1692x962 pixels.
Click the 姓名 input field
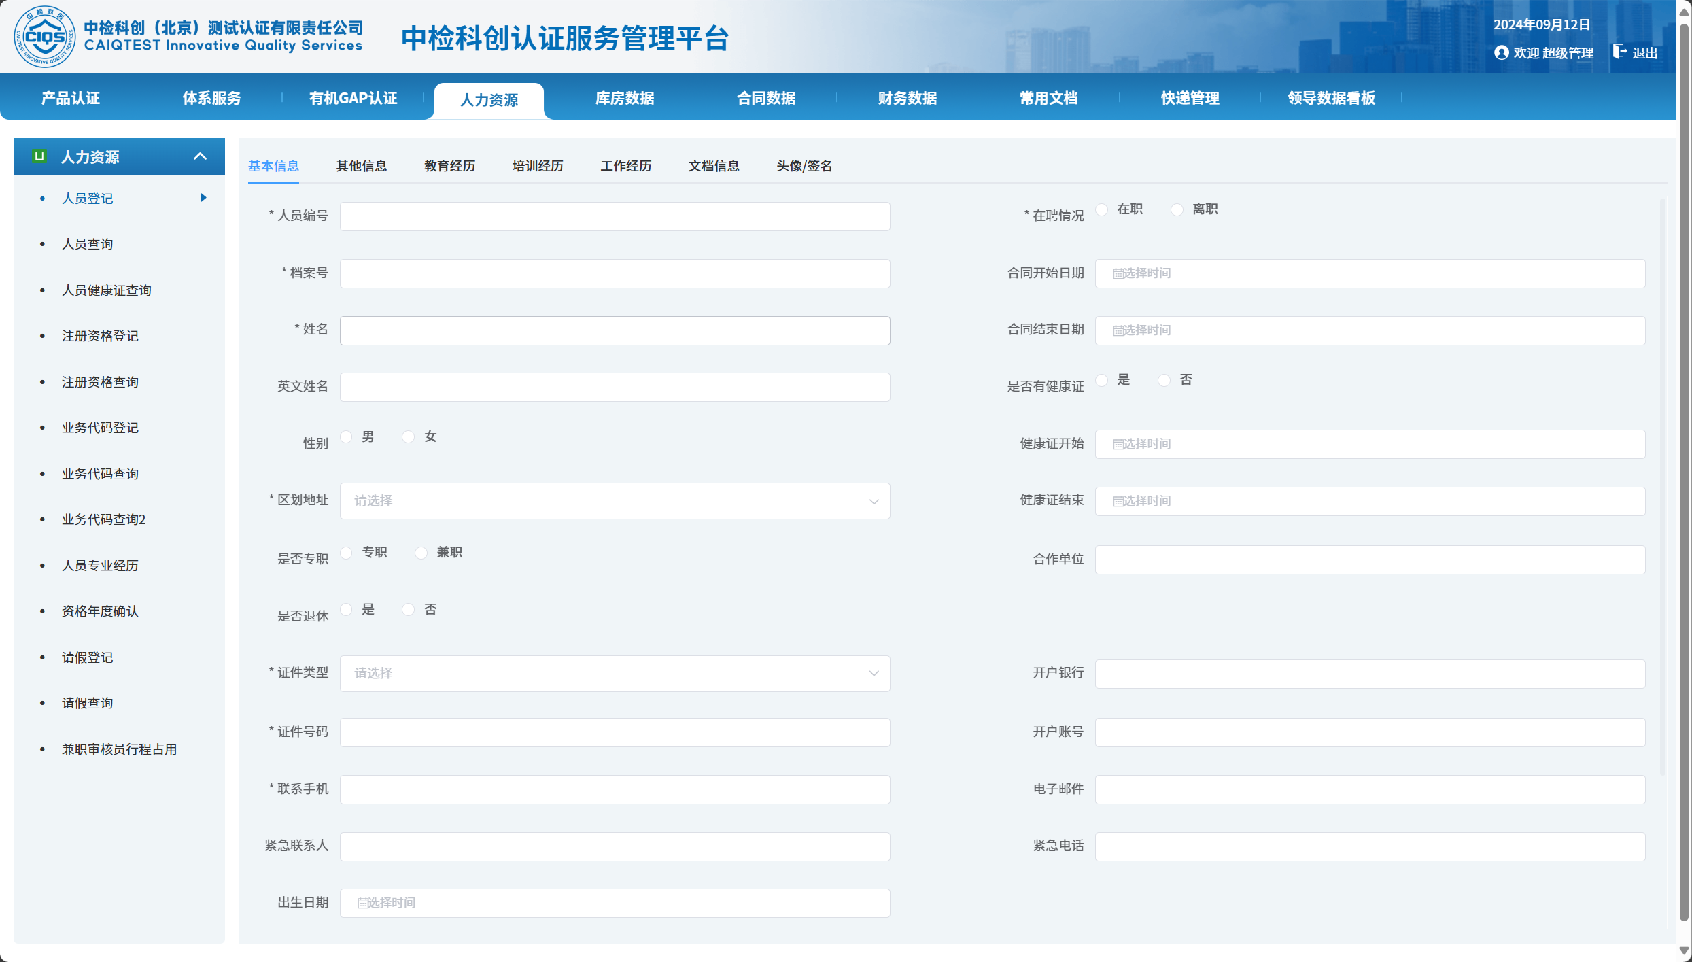614,330
